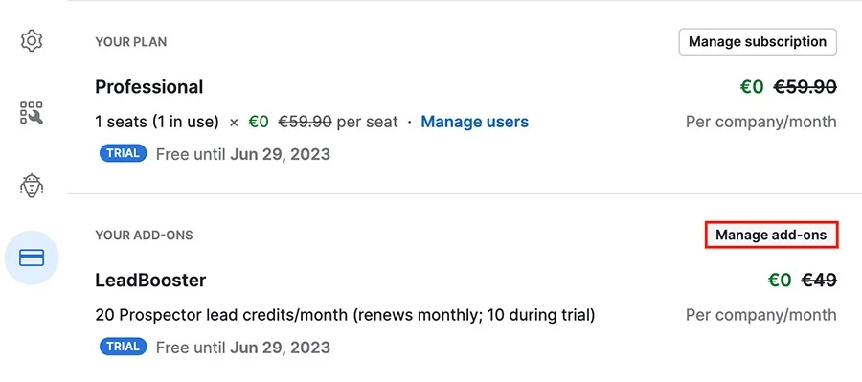Click the Free until date under Professional
Viewport: 862px width, 382px height.
(243, 154)
